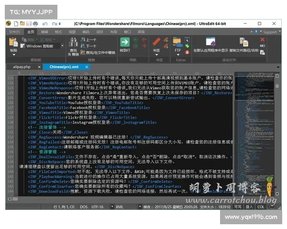Open the Windows 剪贴板 dropdown
This screenshot has height=229, width=287.
pos(62,46)
